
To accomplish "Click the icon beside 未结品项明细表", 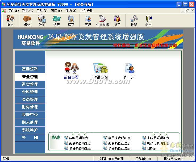I will 144,138.
